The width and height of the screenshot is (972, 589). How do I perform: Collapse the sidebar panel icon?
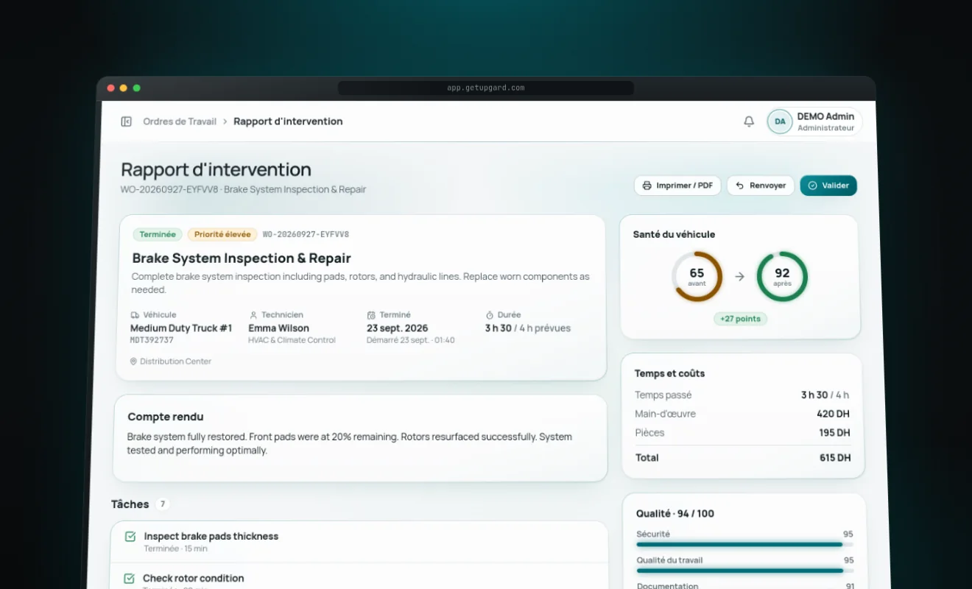pyautogui.click(x=126, y=121)
